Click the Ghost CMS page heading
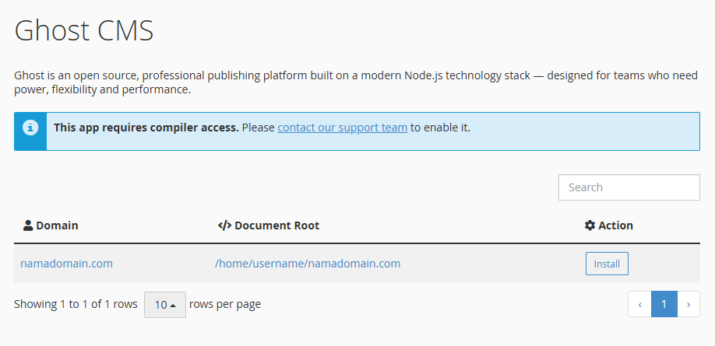Screen dimensions: 715x346 pyautogui.click(x=84, y=31)
